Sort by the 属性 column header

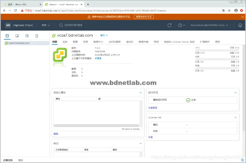click(75, 99)
